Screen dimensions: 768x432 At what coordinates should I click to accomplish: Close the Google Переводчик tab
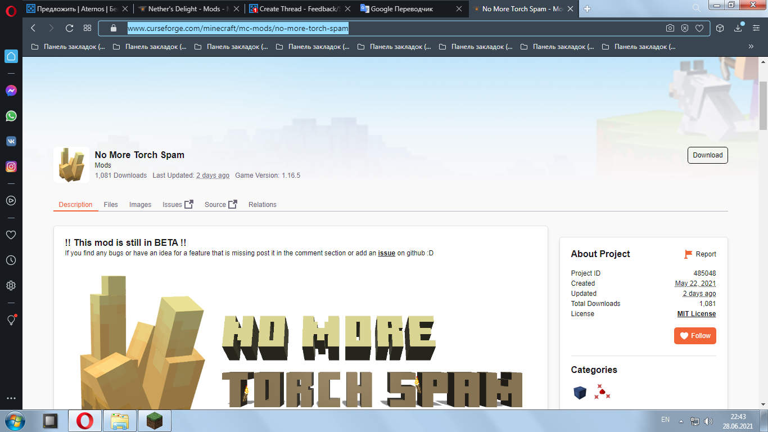pos(458,9)
